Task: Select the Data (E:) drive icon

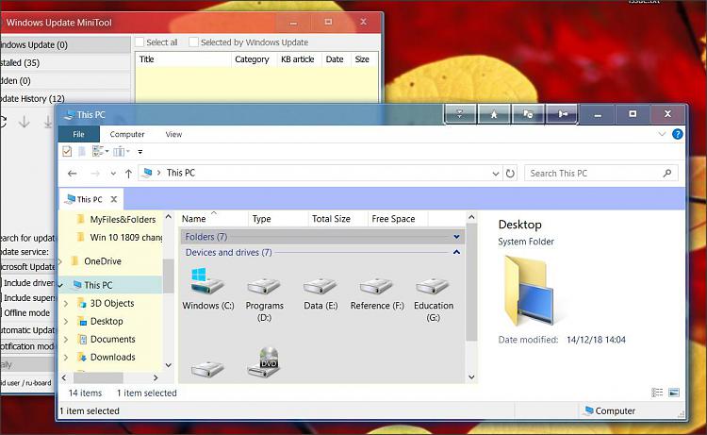Action: tap(321, 285)
